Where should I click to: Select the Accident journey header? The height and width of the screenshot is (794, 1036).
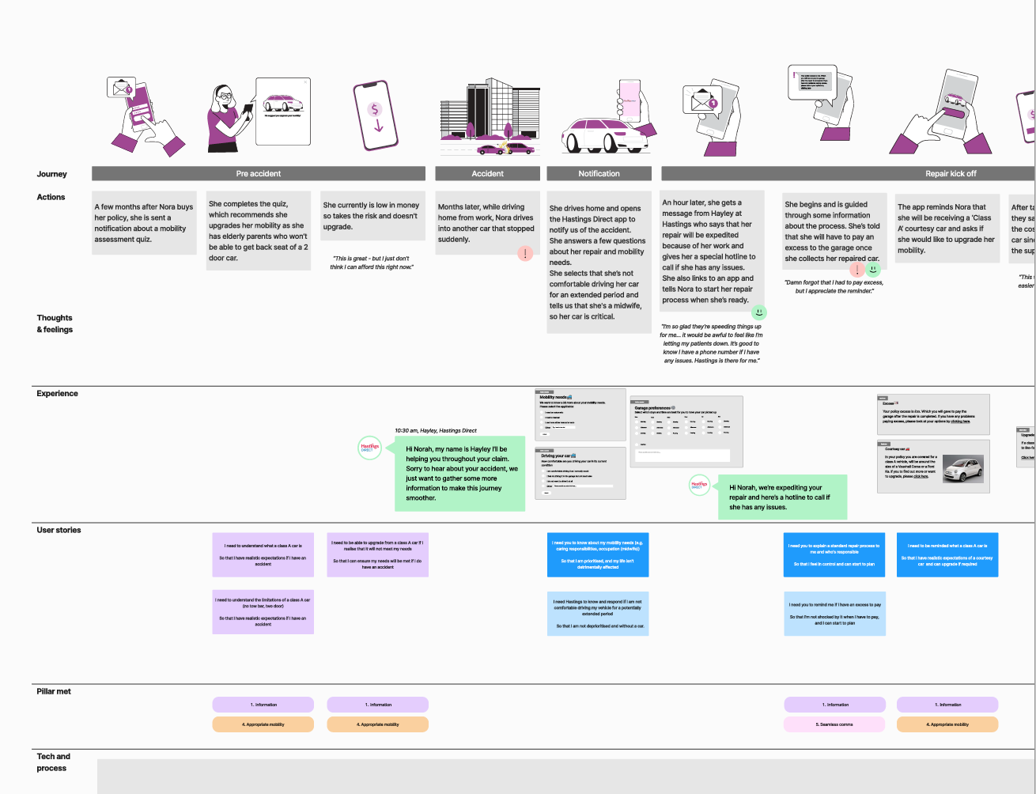click(488, 173)
